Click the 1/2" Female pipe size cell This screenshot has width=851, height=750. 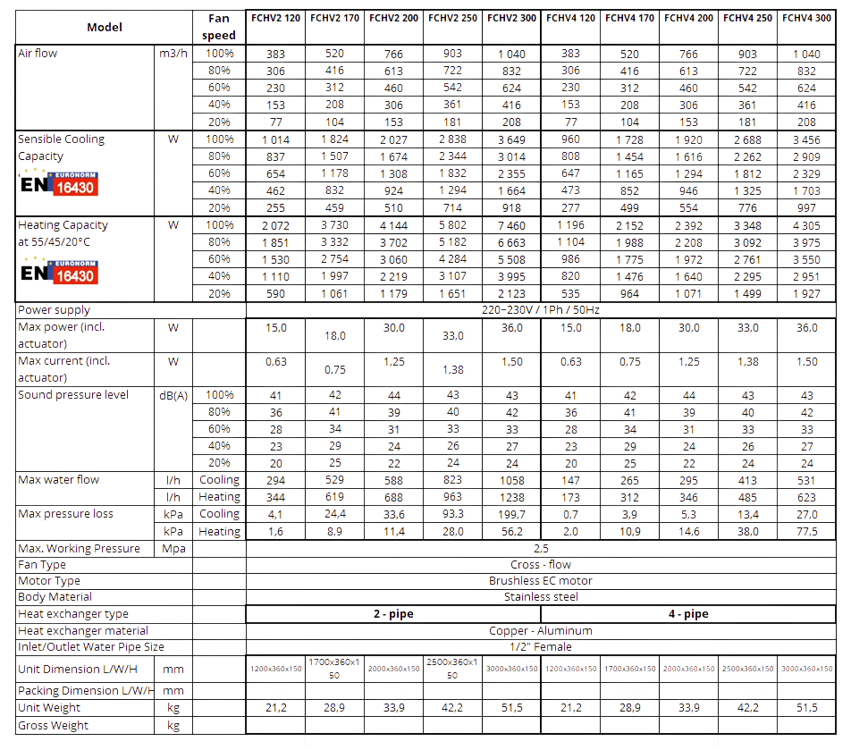click(541, 647)
